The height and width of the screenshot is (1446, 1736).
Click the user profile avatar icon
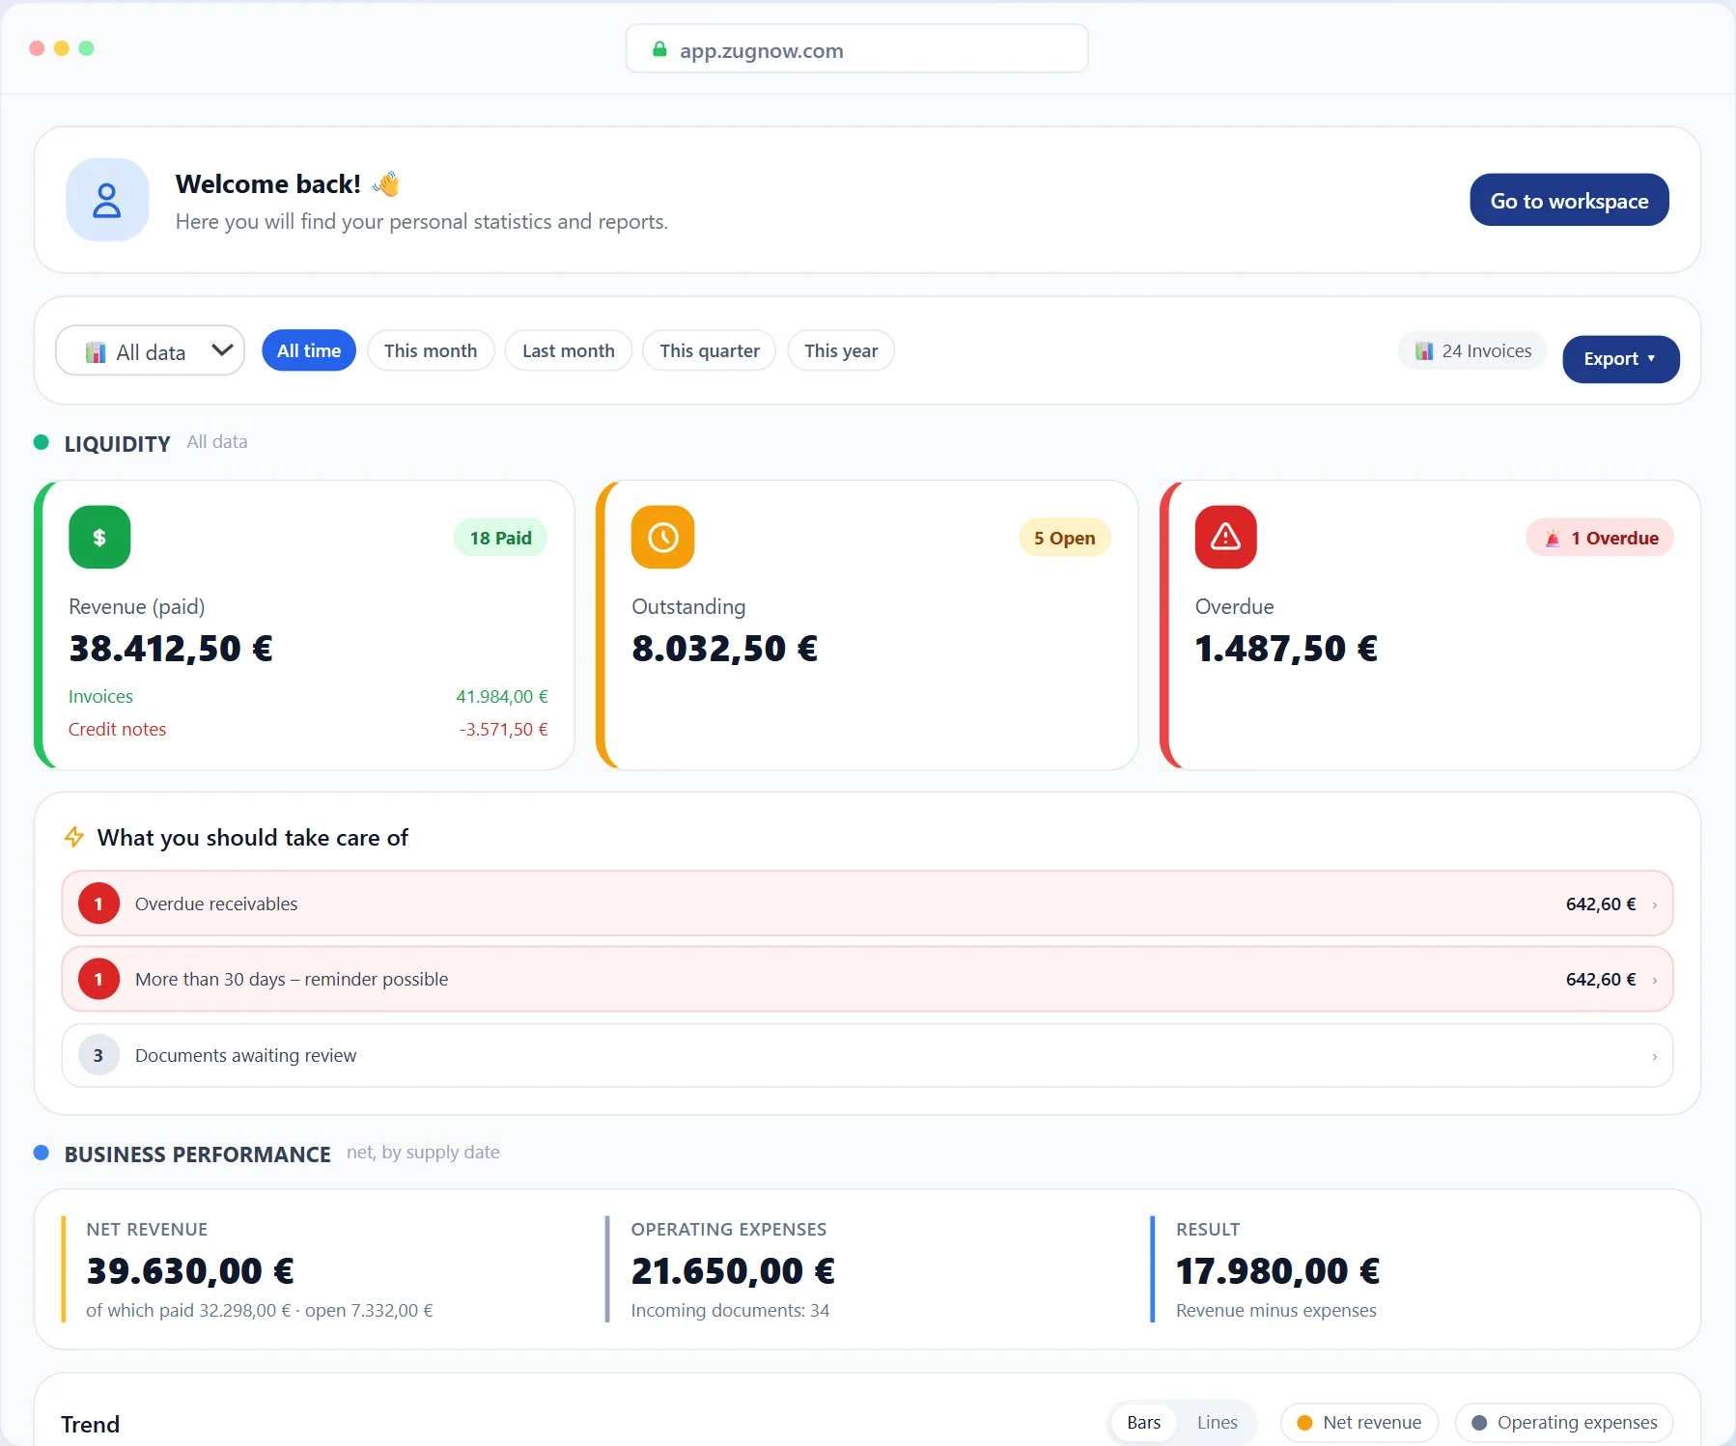(107, 200)
